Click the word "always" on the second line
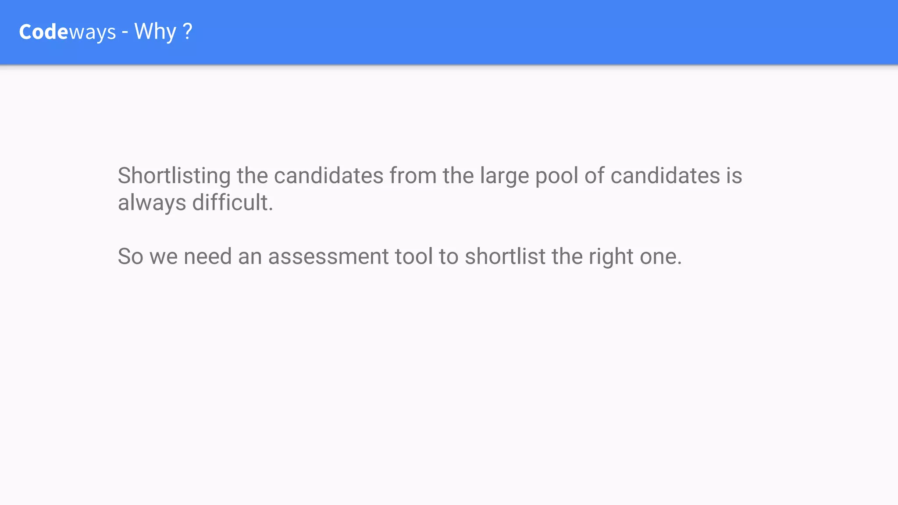Image resolution: width=898 pixels, height=505 pixels. [152, 203]
